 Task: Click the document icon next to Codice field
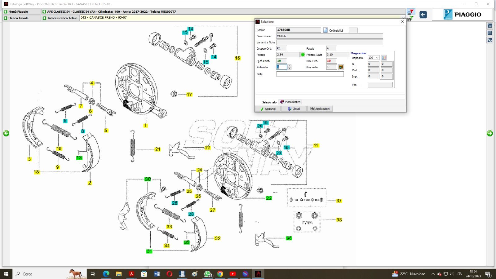coord(325,30)
